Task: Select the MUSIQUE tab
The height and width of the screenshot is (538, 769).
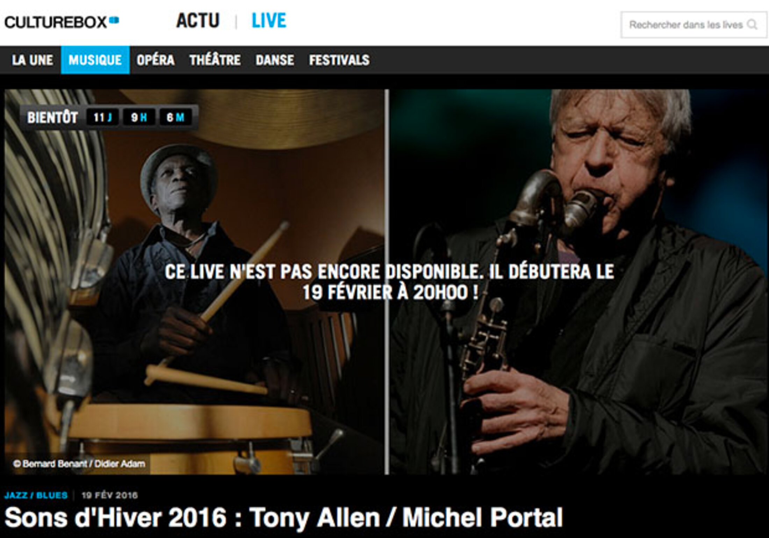Action: [x=95, y=60]
